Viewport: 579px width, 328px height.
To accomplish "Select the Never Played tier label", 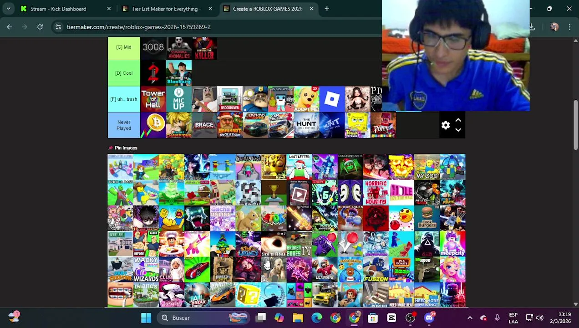I will click(124, 125).
